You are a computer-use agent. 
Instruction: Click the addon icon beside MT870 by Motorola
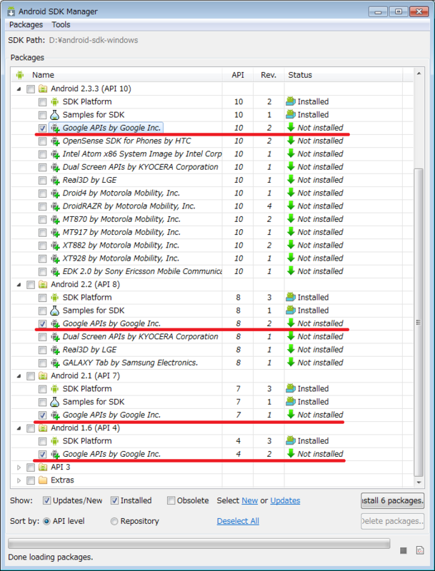coord(55,220)
